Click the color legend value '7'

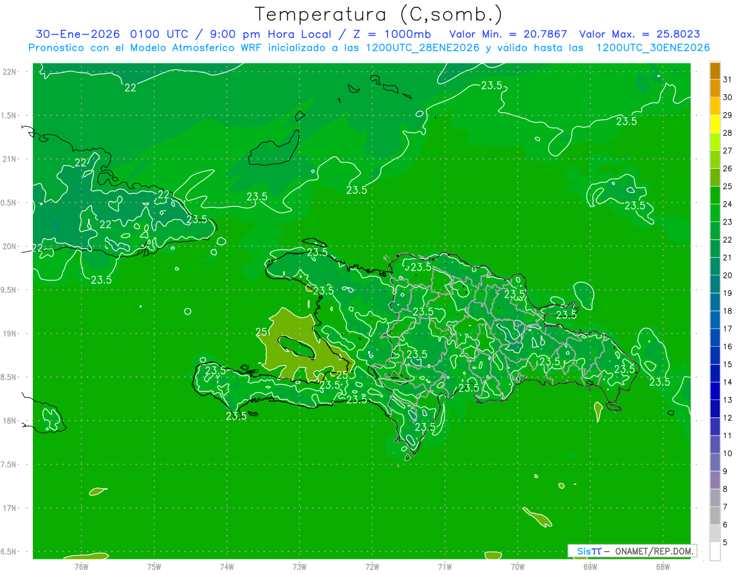pyautogui.click(x=725, y=507)
